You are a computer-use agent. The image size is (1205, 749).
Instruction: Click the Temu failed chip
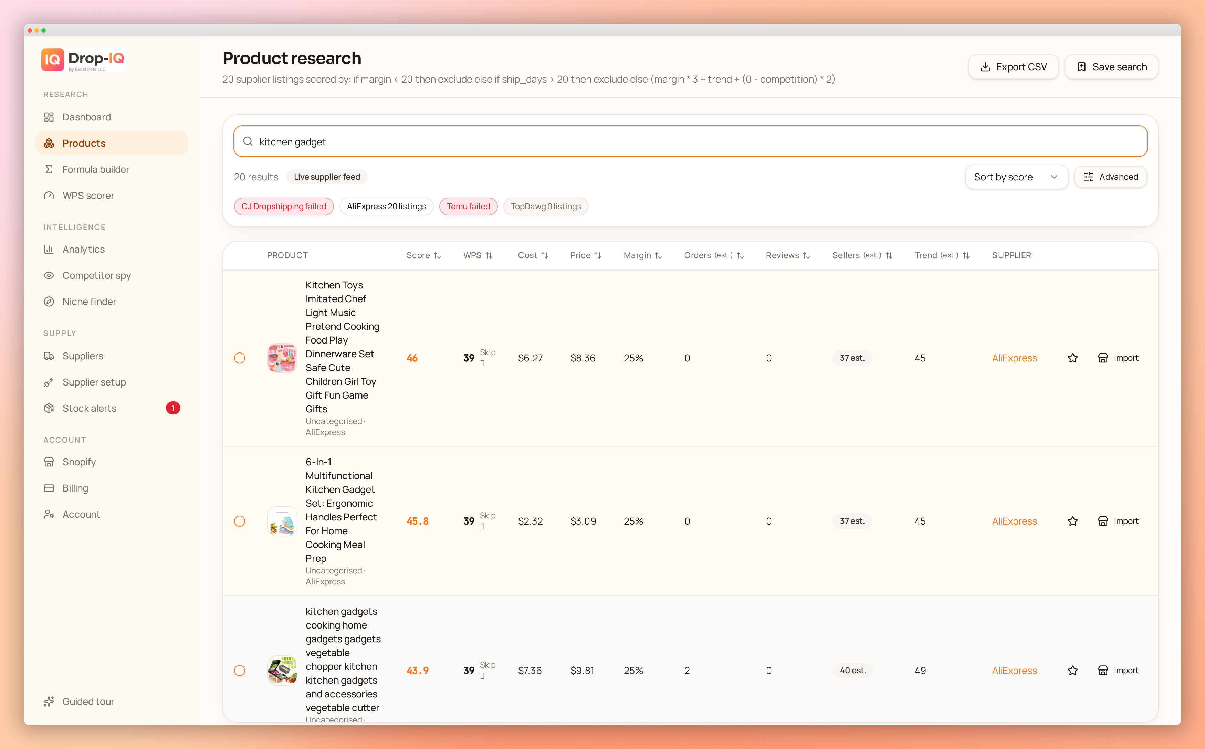tap(468, 207)
